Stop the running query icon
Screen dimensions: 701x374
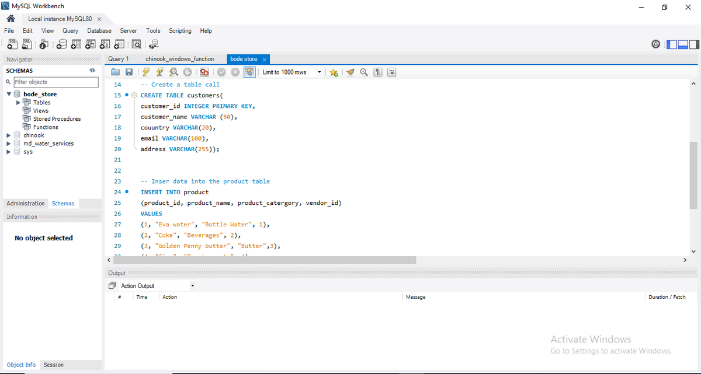point(188,72)
